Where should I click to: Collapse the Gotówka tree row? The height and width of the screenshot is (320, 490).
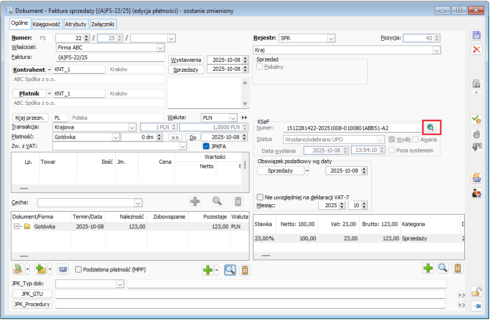point(17,227)
